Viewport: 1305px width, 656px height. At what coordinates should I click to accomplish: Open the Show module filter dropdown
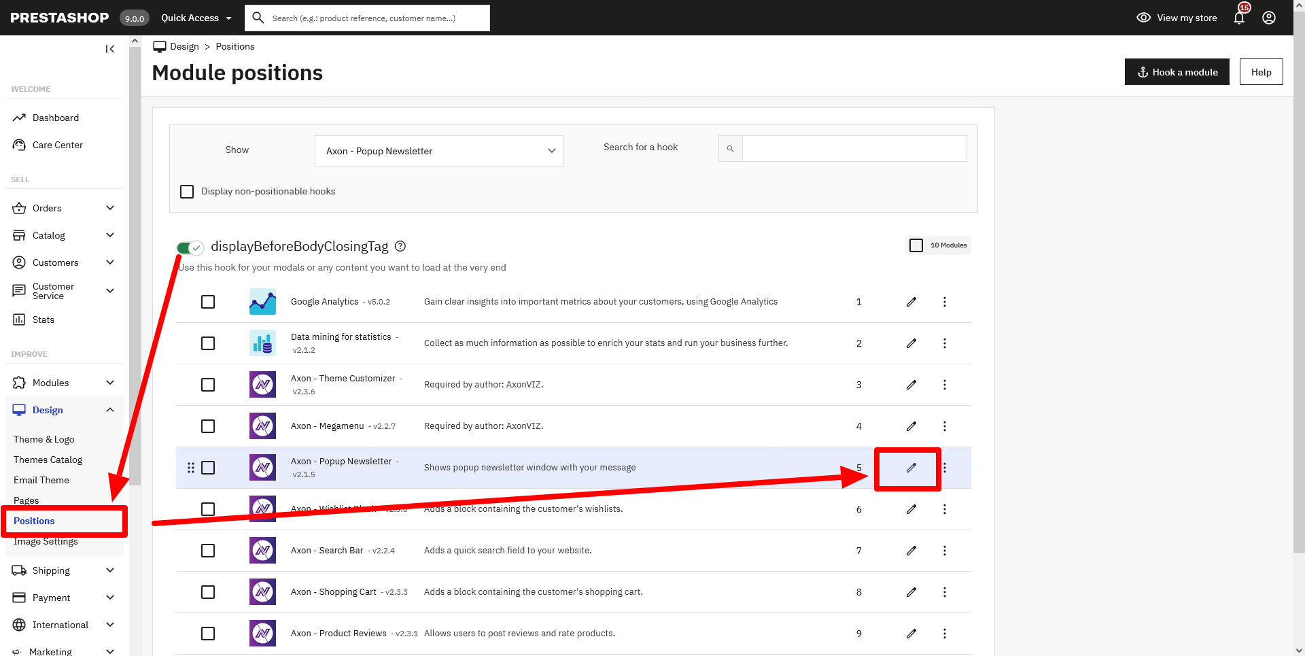pyautogui.click(x=438, y=151)
